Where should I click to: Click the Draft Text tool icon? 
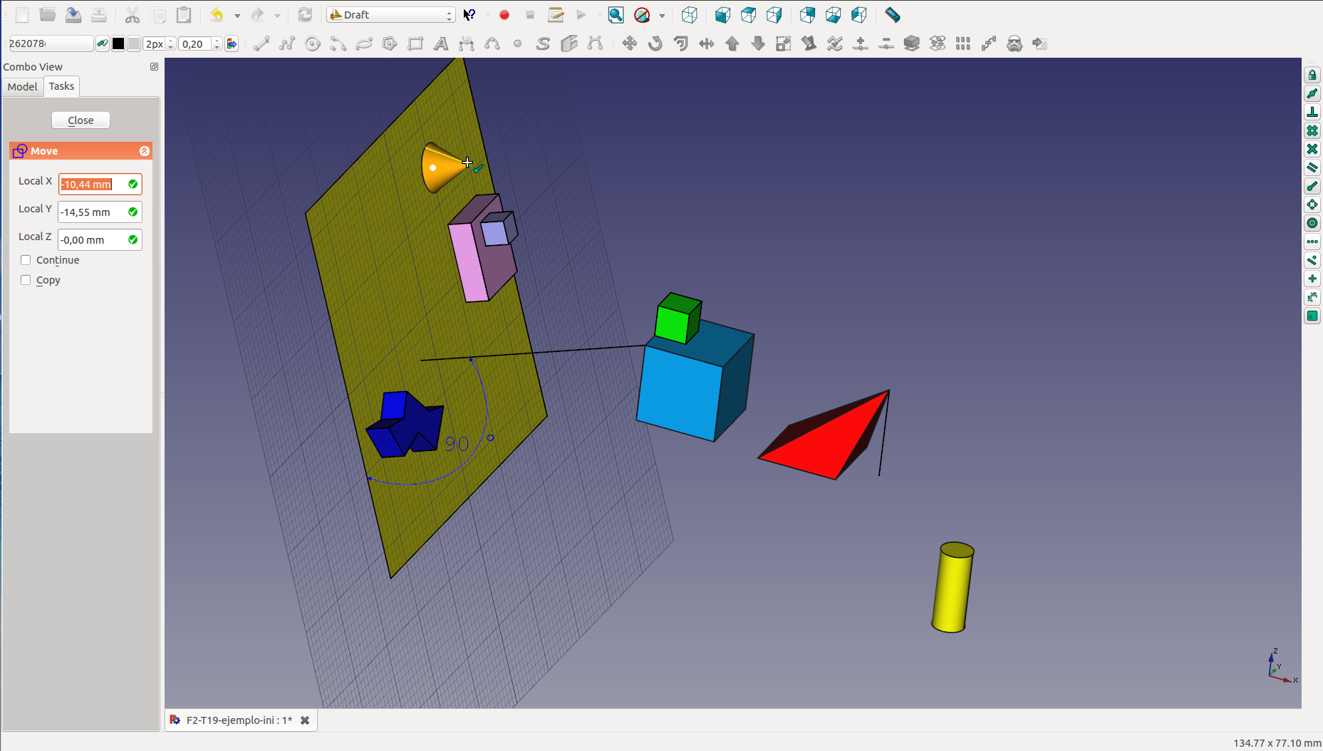click(x=441, y=44)
